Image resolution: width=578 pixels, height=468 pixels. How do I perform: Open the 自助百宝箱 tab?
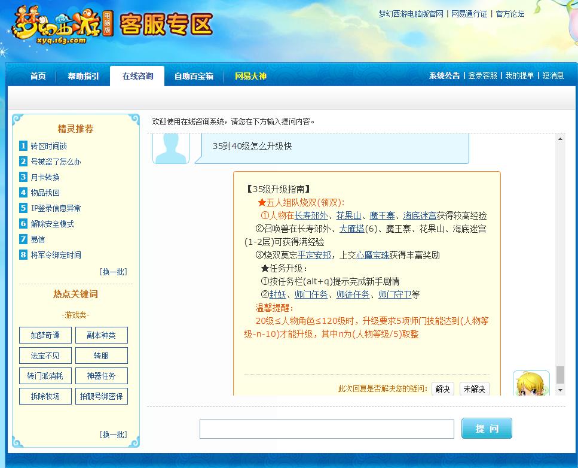pyautogui.click(x=194, y=77)
